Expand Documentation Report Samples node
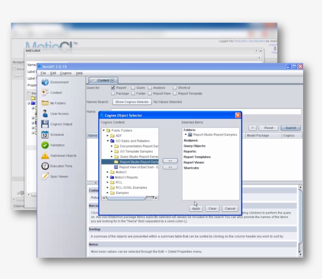 [112, 146]
